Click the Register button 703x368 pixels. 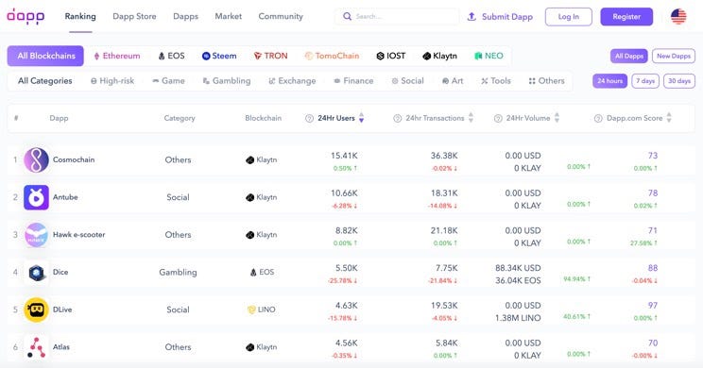click(x=626, y=17)
